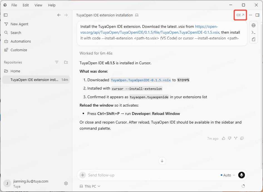Open account settings gear icon
Viewport: 263px width, 192px height.
[66, 183]
